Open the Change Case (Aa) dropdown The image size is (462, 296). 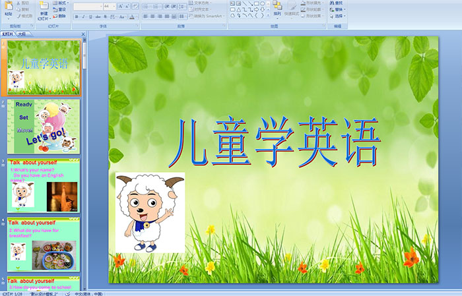(122, 16)
